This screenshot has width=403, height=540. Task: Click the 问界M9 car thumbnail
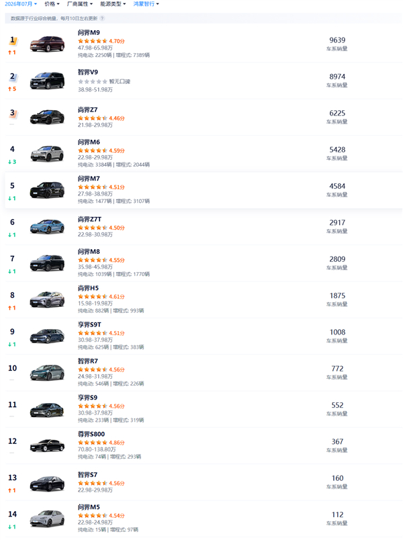pos(47,44)
